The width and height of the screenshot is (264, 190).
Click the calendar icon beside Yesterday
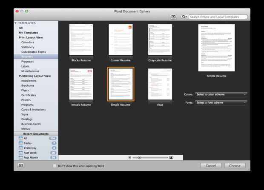tap(21, 148)
